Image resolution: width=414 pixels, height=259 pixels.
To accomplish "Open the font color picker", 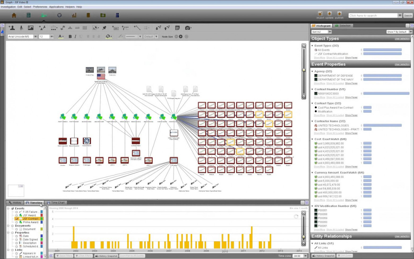I will tap(61, 37).
